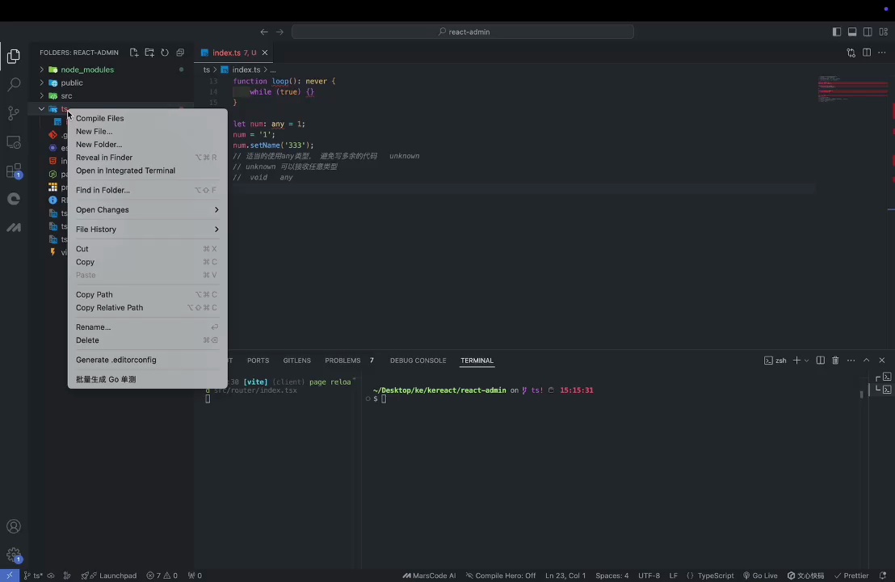Click Go Live in status bar

click(760, 576)
